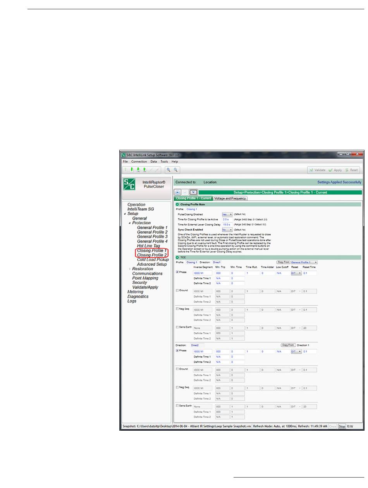Click the Reset button in the toolbar
The height and width of the screenshot is (488, 368).
coord(352,170)
